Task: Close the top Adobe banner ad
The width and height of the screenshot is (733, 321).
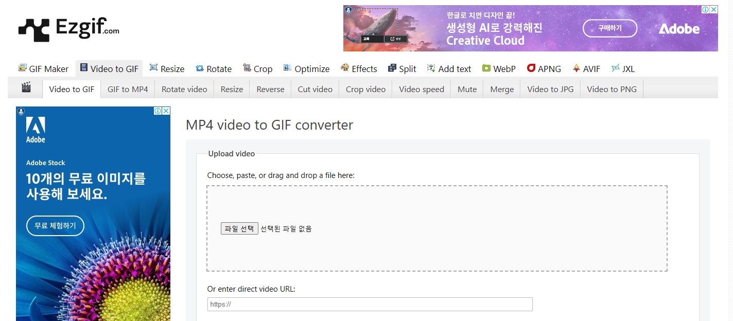Action: 713,10
